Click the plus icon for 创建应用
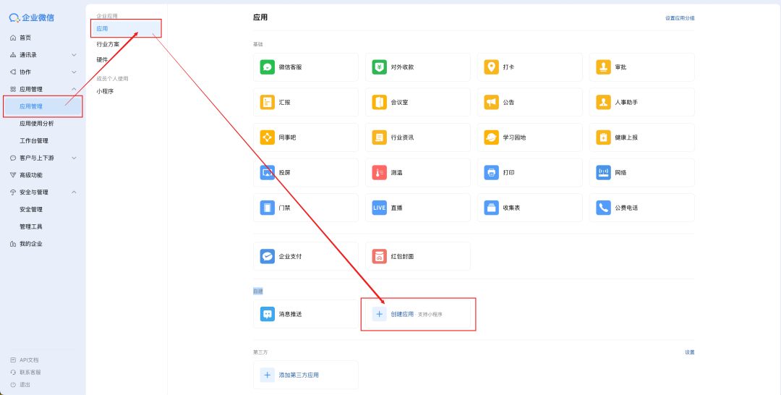781x395 pixels. pyautogui.click(x=380, y=314)
